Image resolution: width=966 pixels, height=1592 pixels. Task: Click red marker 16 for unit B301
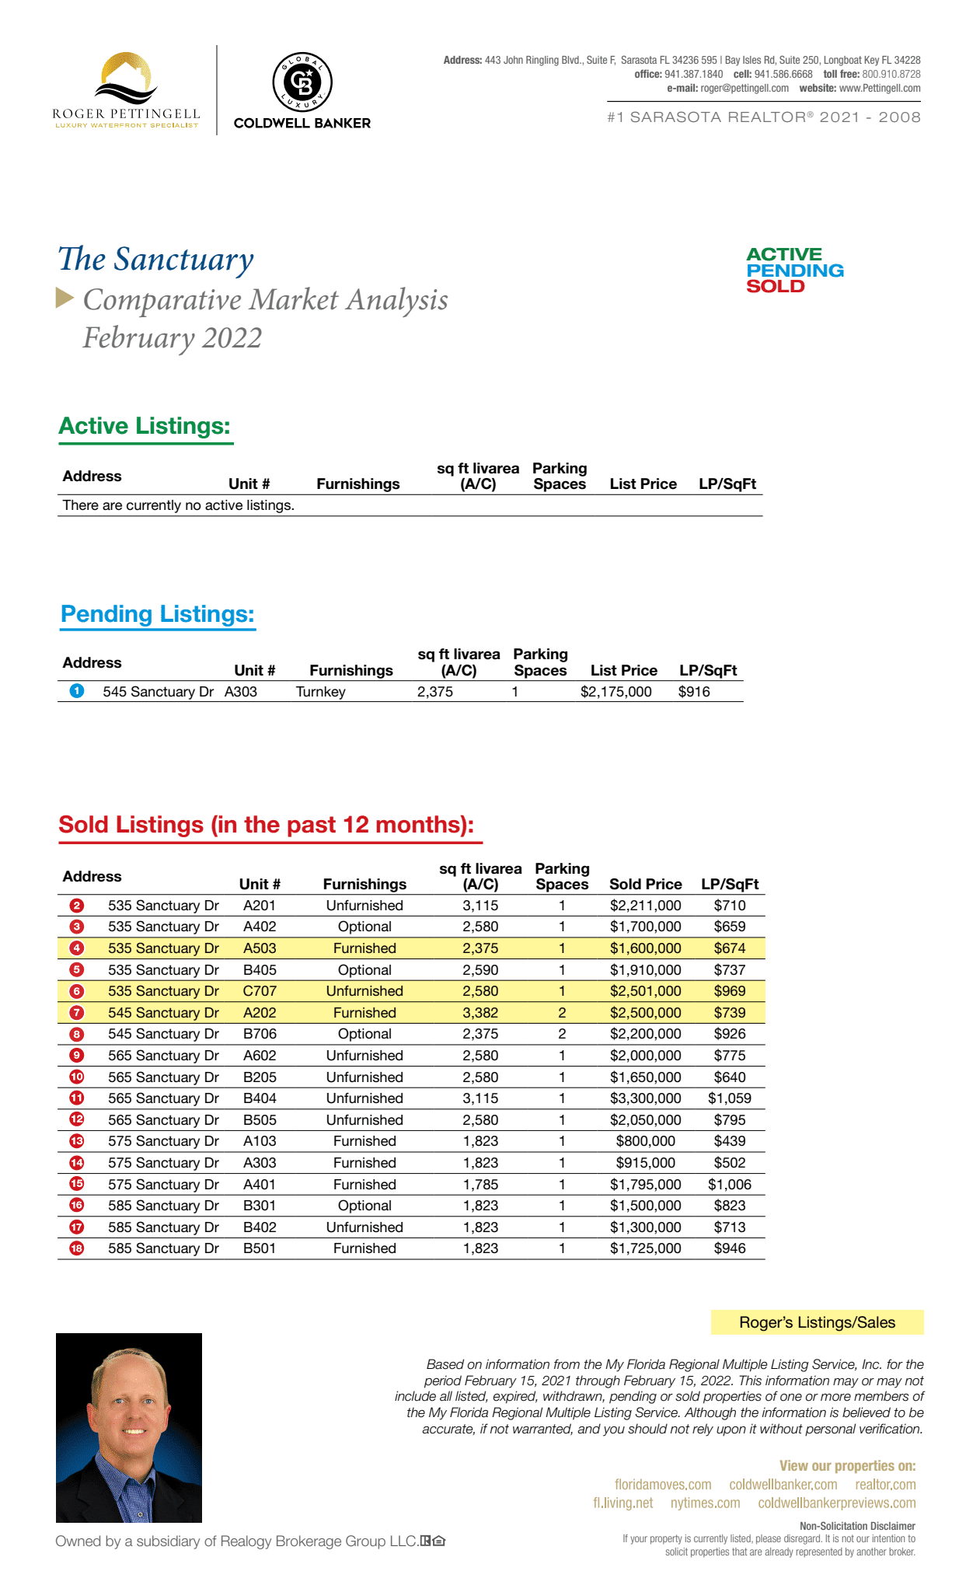[x=76, y=1205]
